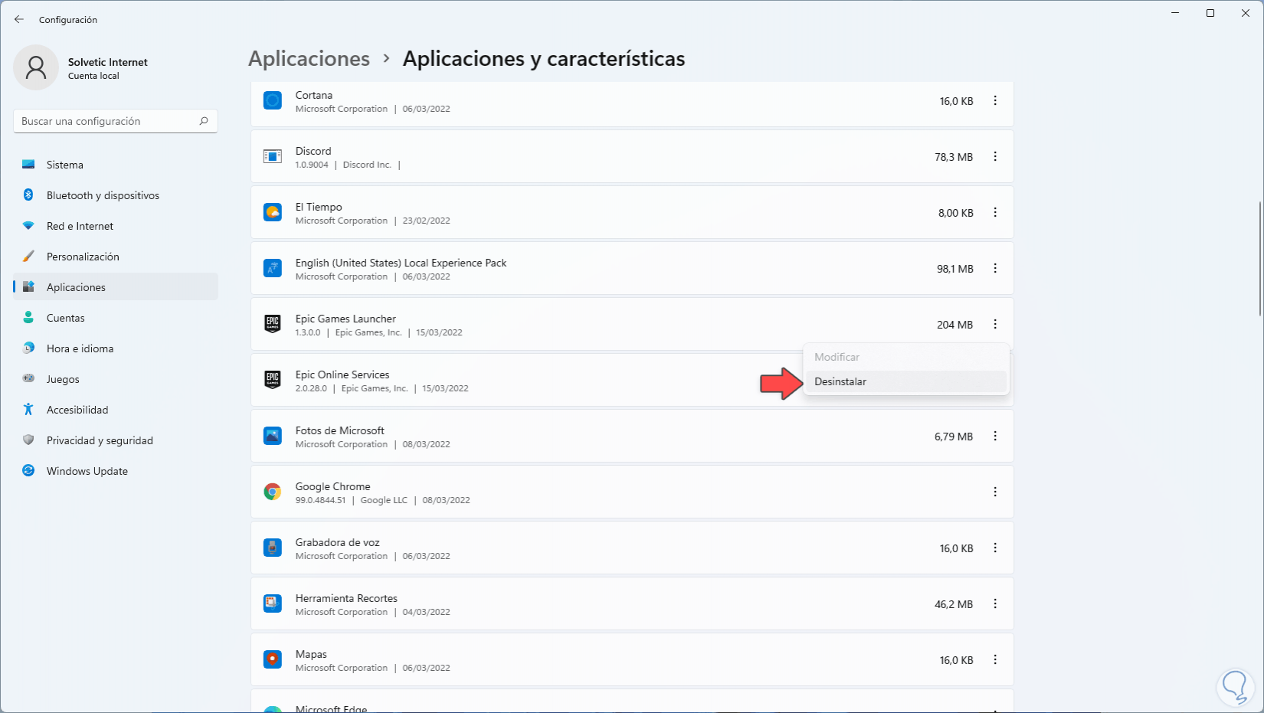Open more options for Cortana
The height and width of the screenshot is (713, 1264).
coord(995,100)
